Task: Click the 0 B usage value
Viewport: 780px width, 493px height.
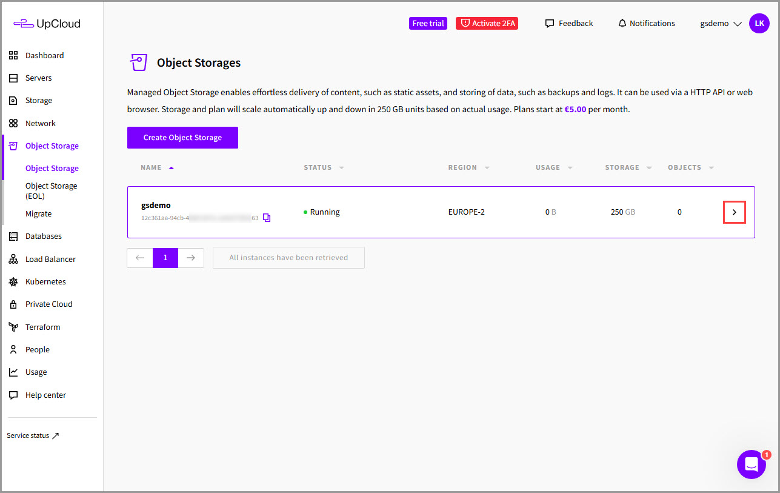Action: 550,212
